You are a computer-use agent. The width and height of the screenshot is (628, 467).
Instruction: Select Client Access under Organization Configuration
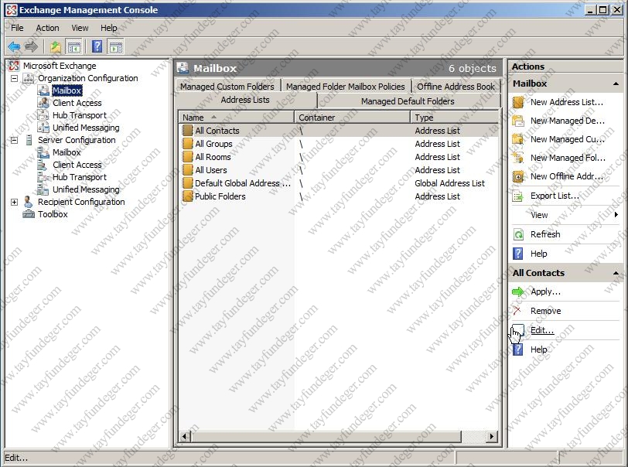77,103
